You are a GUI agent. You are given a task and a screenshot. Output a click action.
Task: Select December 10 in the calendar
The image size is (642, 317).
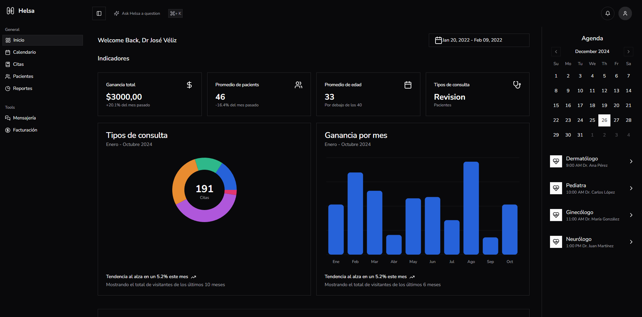pos(580,91)
